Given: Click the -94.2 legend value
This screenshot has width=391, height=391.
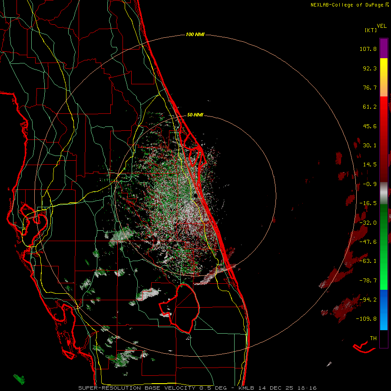Looking at the screenshot, I should point(368,299).
